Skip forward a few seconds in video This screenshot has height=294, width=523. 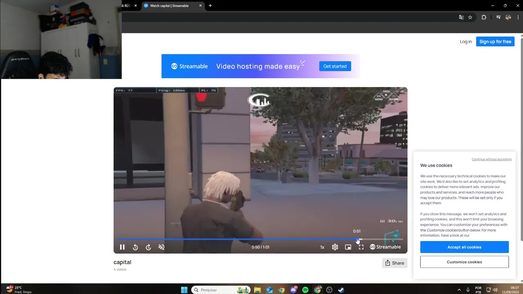point(148,247)
